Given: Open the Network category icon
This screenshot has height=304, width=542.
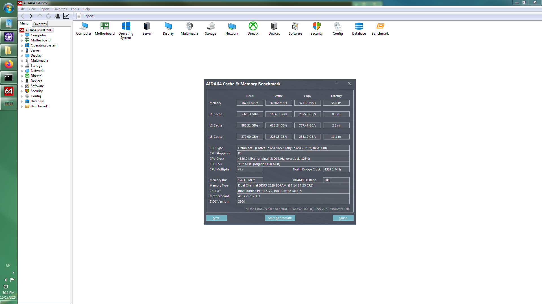Looking at the screenshot, I should pyautogui.click(x=232, y=28).
